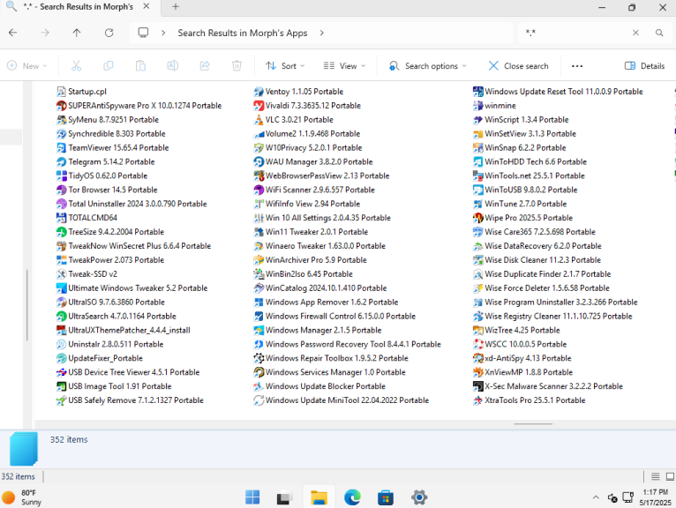Open Settings gear from taskbar
Screen dimensions: 676x508
click(418, 497)
